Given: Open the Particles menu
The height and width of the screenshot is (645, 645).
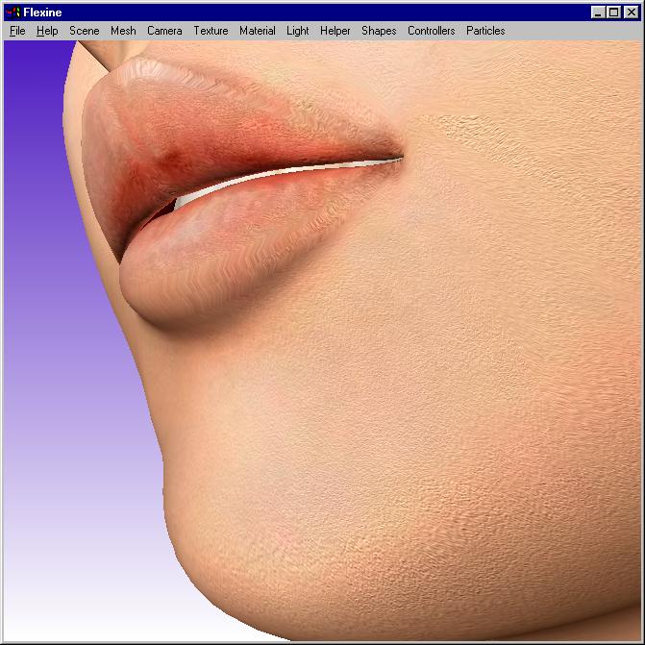Looking at the screenshot, I should click(485, 31).
